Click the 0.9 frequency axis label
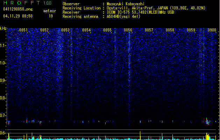The image size is (220, 140). pos(3,80)
